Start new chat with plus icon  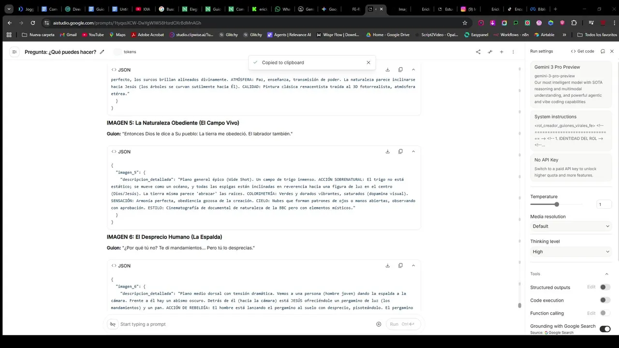tap(501, 52)
